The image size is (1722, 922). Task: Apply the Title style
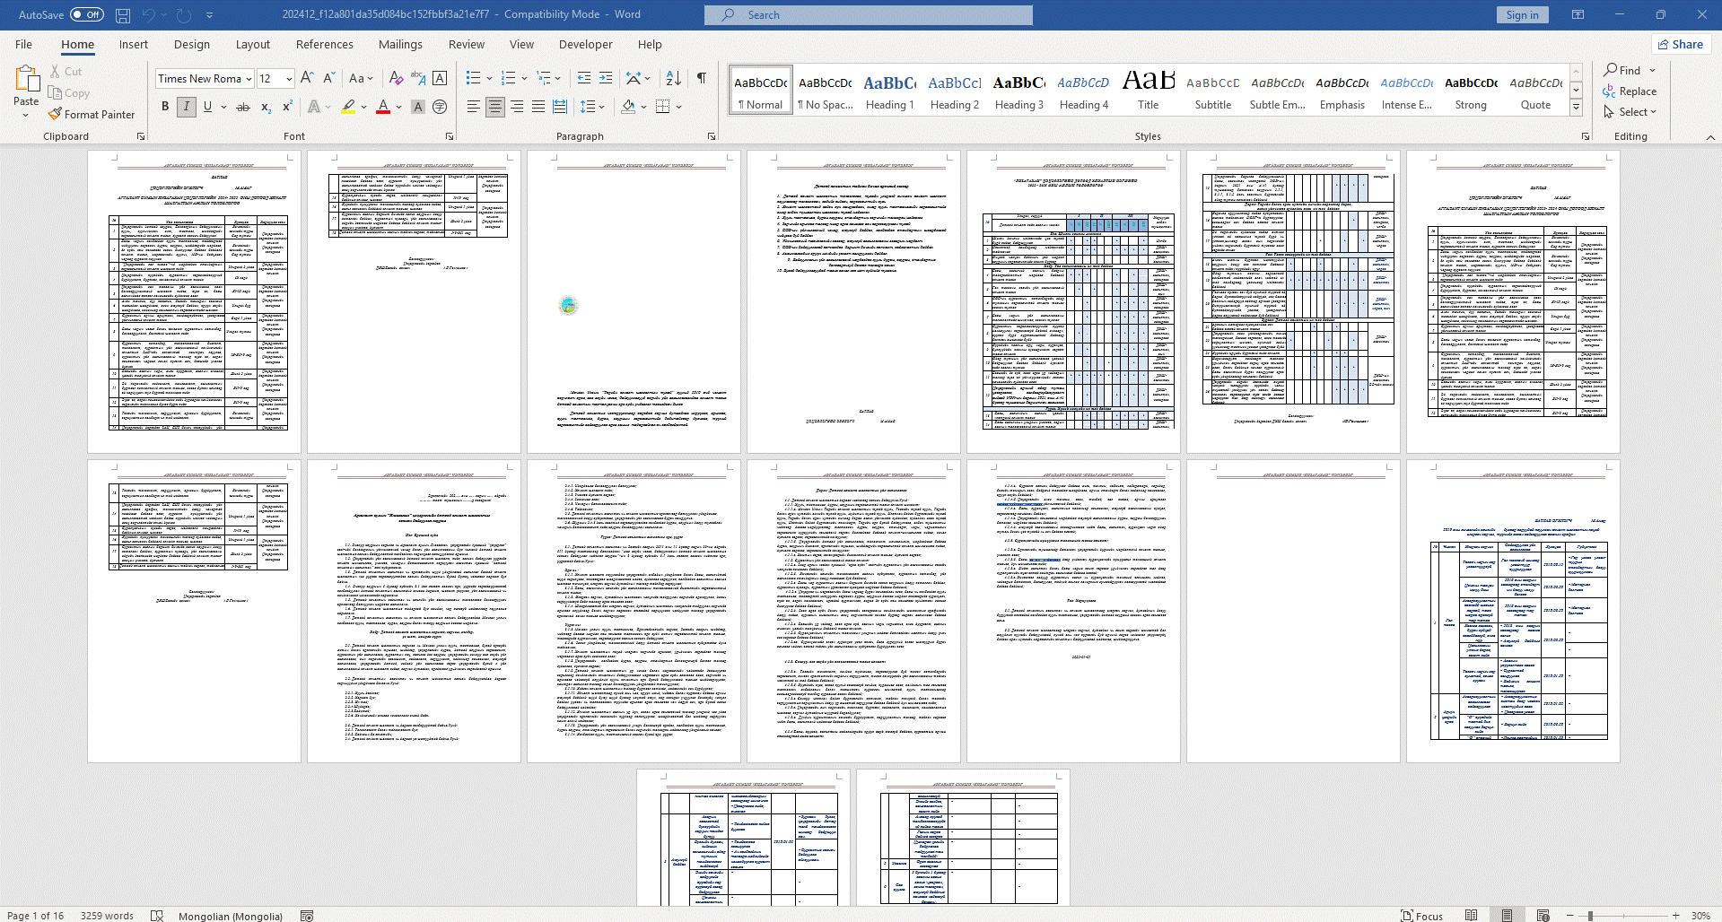click(1148, 91)
